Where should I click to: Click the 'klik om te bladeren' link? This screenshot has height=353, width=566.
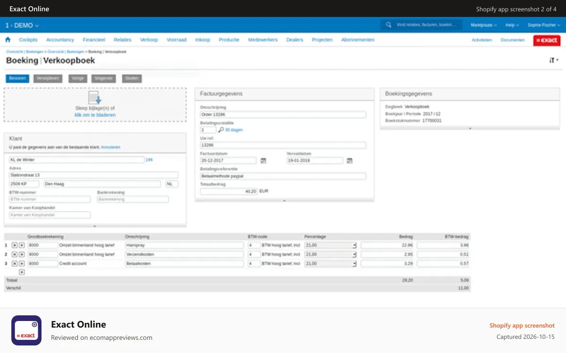[x=95, y=115]
